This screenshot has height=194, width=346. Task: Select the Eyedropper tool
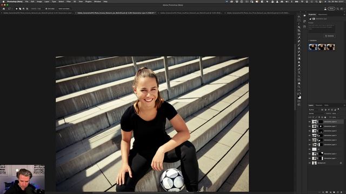(299, 38)
